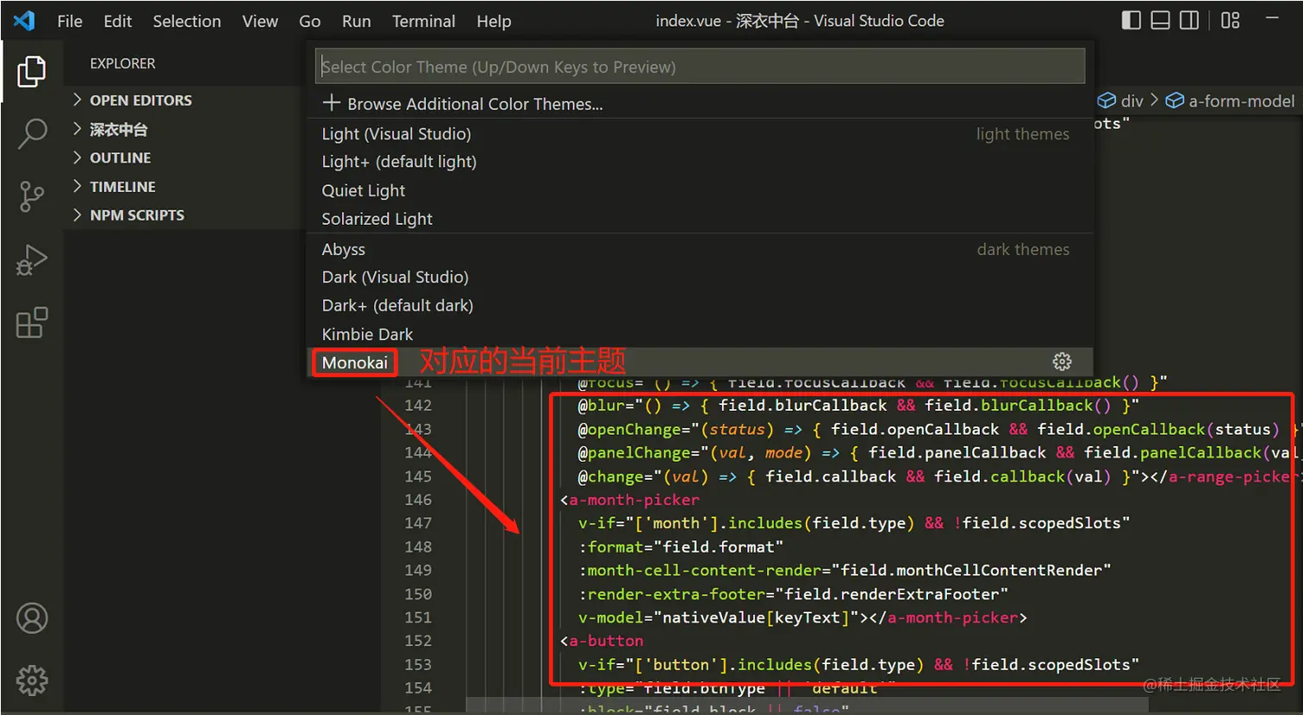Choose the Kimbie Dark theme
Image resolution: width=1303 pixels, height=715 pixels.
point(700,333)
